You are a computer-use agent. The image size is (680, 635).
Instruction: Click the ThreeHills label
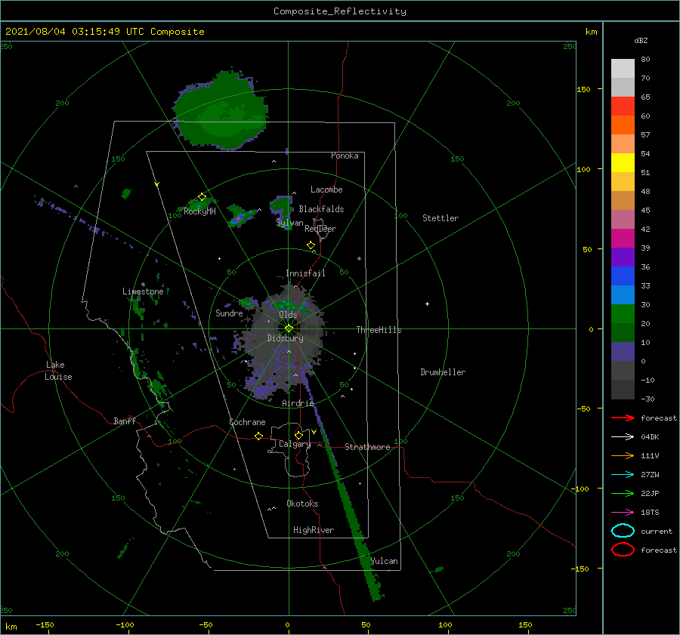tap(379, 330)
